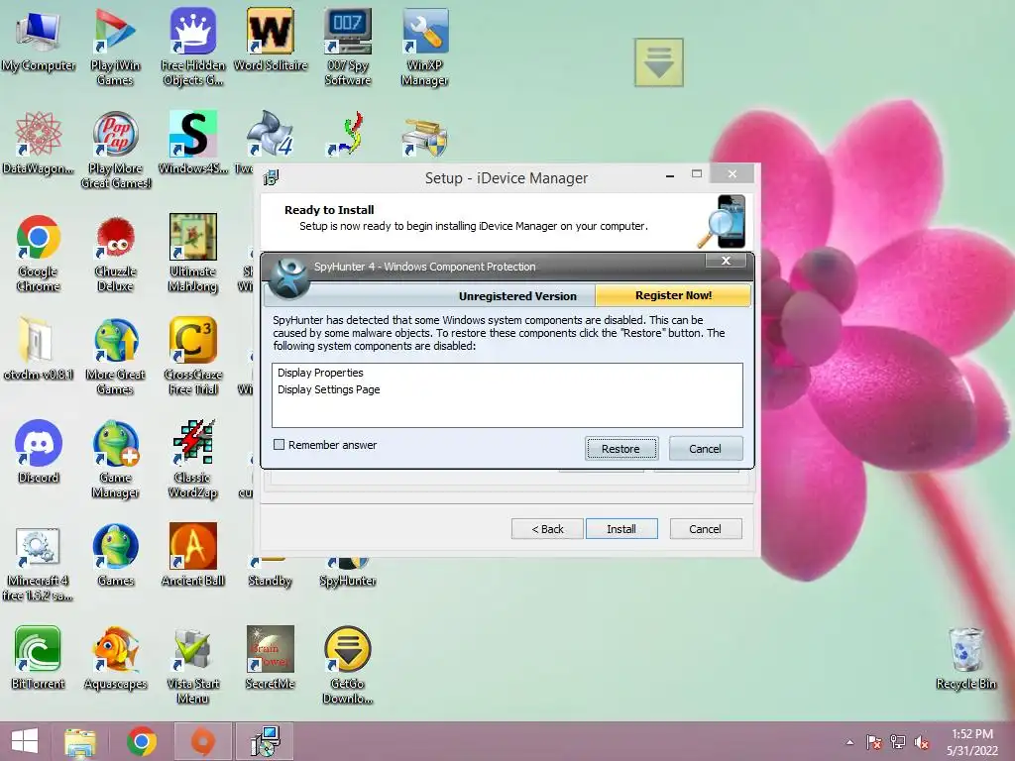
Task: Click taskbar clock showing 1:52 PM
Action: 972,742
